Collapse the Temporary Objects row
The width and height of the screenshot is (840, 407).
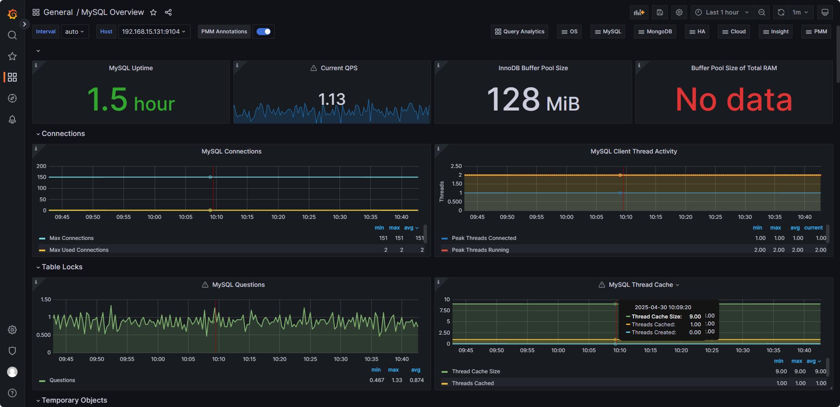[x=72, y=400]
